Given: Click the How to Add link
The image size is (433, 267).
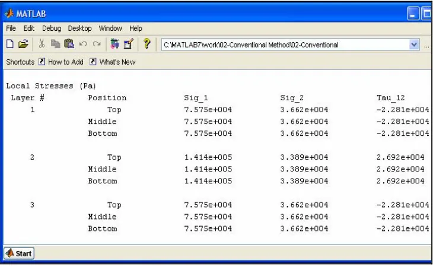Looking at the screenshot, I should [x=66, y=62].
